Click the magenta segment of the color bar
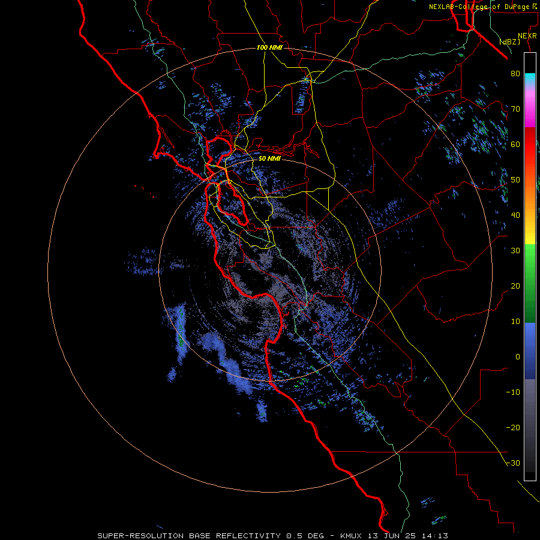This screenshot has width=540, height=540. [x=530, y=110]
